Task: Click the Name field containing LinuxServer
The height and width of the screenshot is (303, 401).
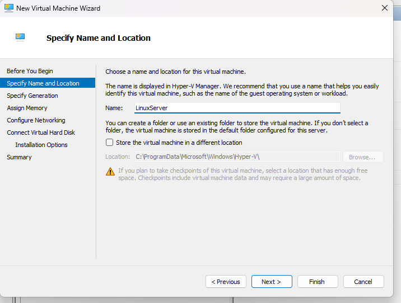Action: click(236, 108)
